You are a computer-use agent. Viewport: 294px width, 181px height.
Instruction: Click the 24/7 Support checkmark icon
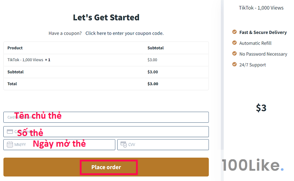234,65
